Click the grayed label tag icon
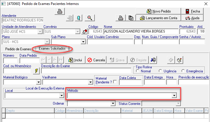Image resolution: width=210 pixels, height=122 pixels. click(x=171, y=60)
